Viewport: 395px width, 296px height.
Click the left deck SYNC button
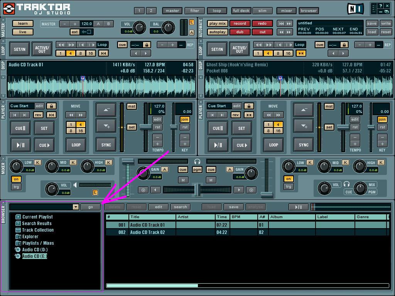click(x=106, y=145)
